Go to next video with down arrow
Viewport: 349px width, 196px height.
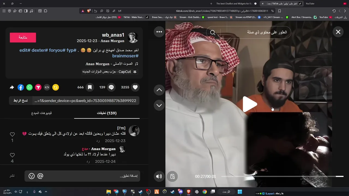[159, 105]
